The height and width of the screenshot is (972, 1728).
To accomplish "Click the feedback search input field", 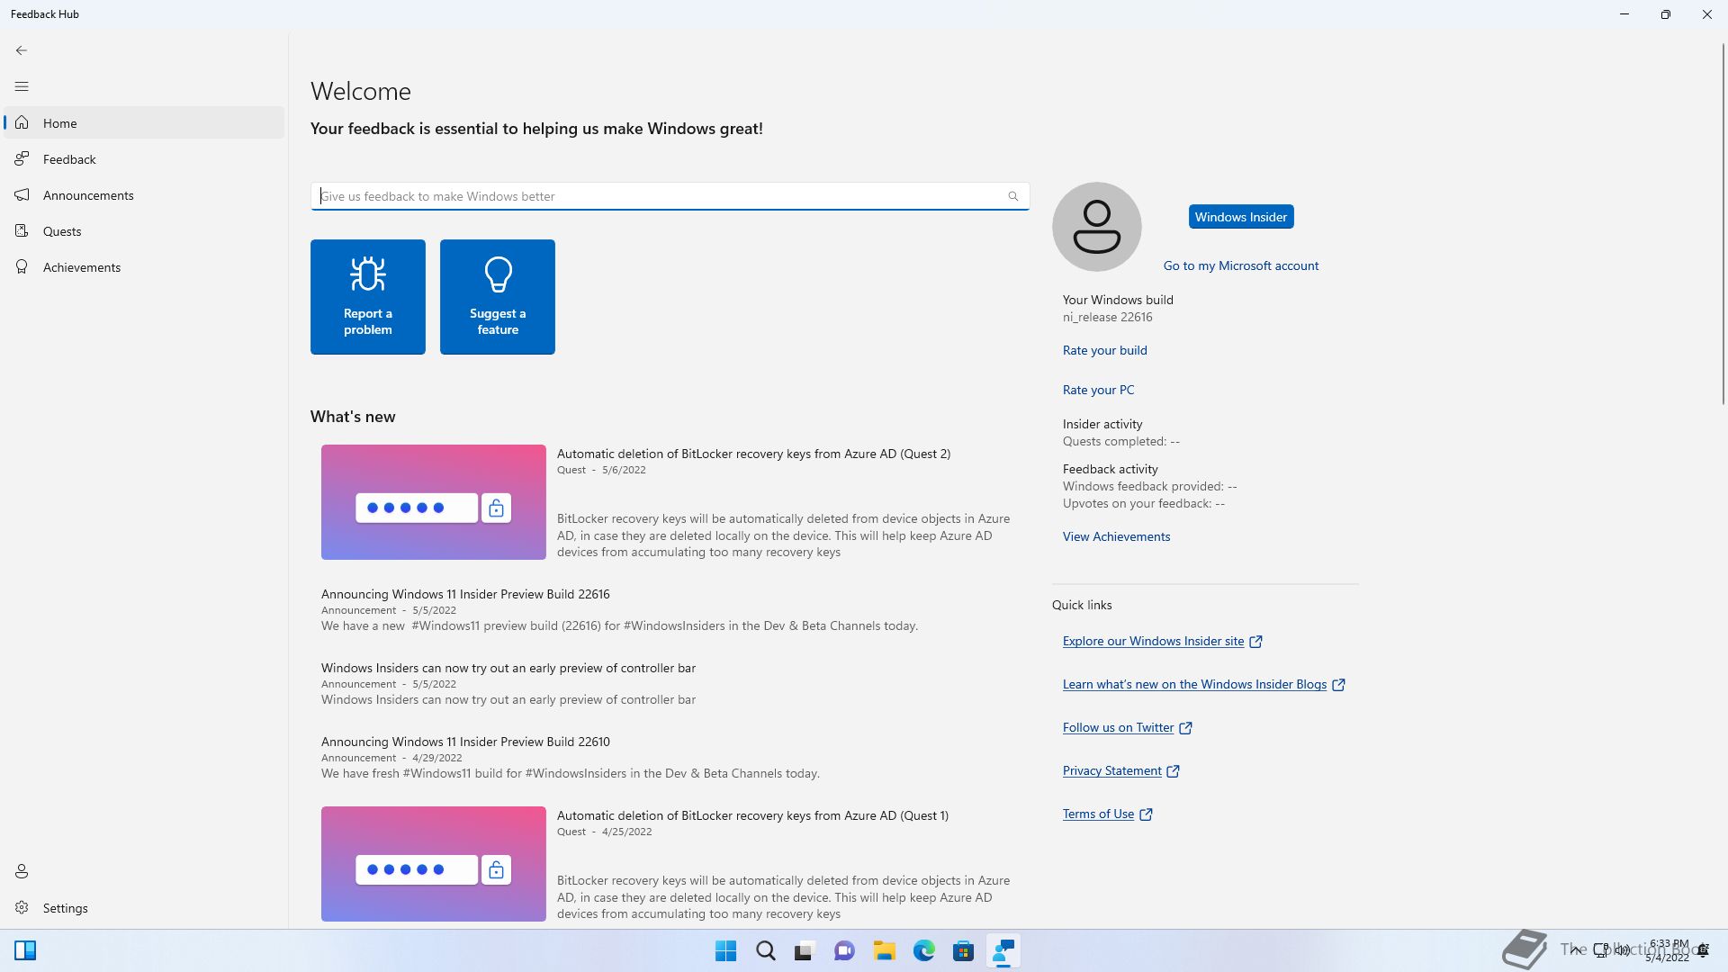I will click(x=670, y=196).
